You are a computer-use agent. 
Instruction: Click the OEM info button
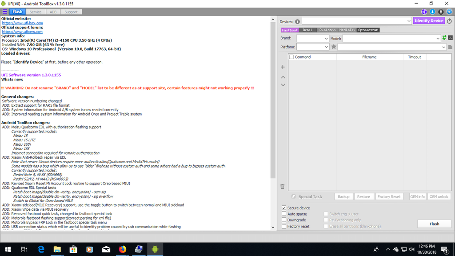[418, 196]
